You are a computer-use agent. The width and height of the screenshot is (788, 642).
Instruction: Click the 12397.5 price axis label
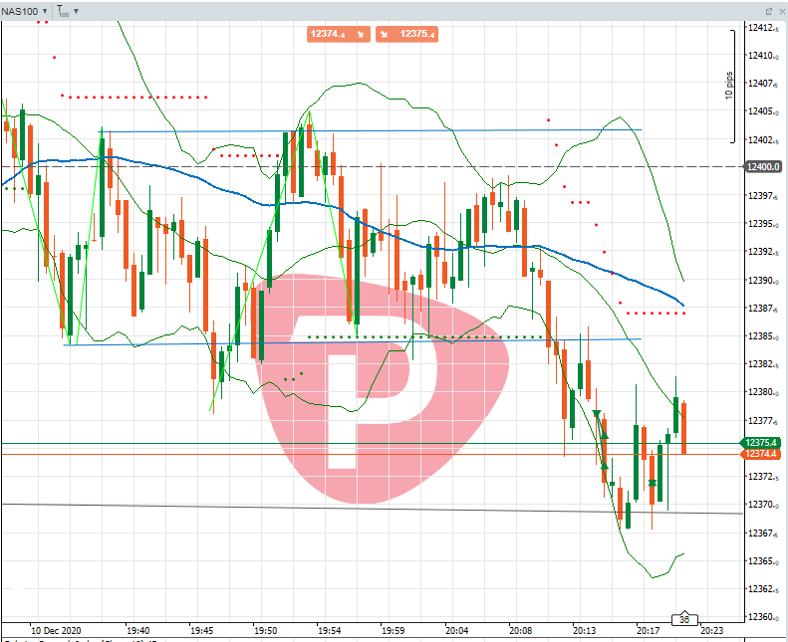coord(763,196)
